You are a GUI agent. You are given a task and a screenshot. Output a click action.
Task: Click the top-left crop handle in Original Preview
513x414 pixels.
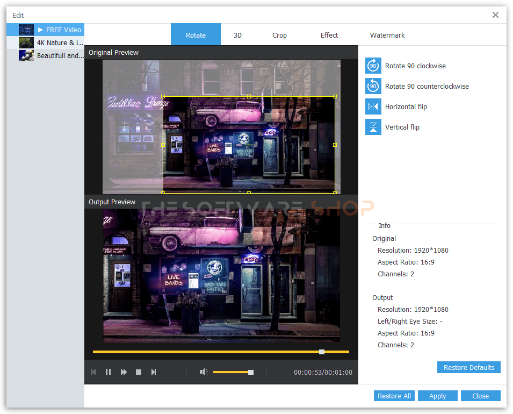(163, 97)
